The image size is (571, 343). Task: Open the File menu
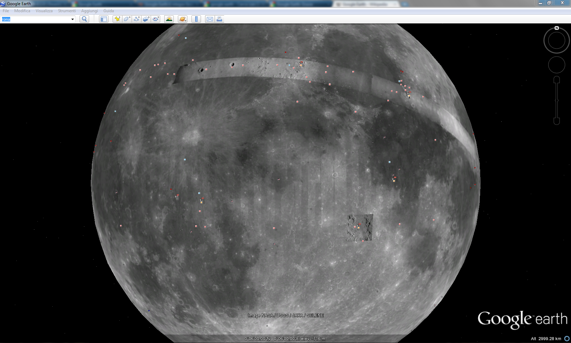pyautogui.click(x=6, y=11)
